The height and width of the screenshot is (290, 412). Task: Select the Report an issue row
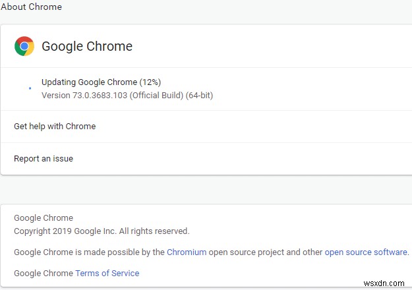44,158
